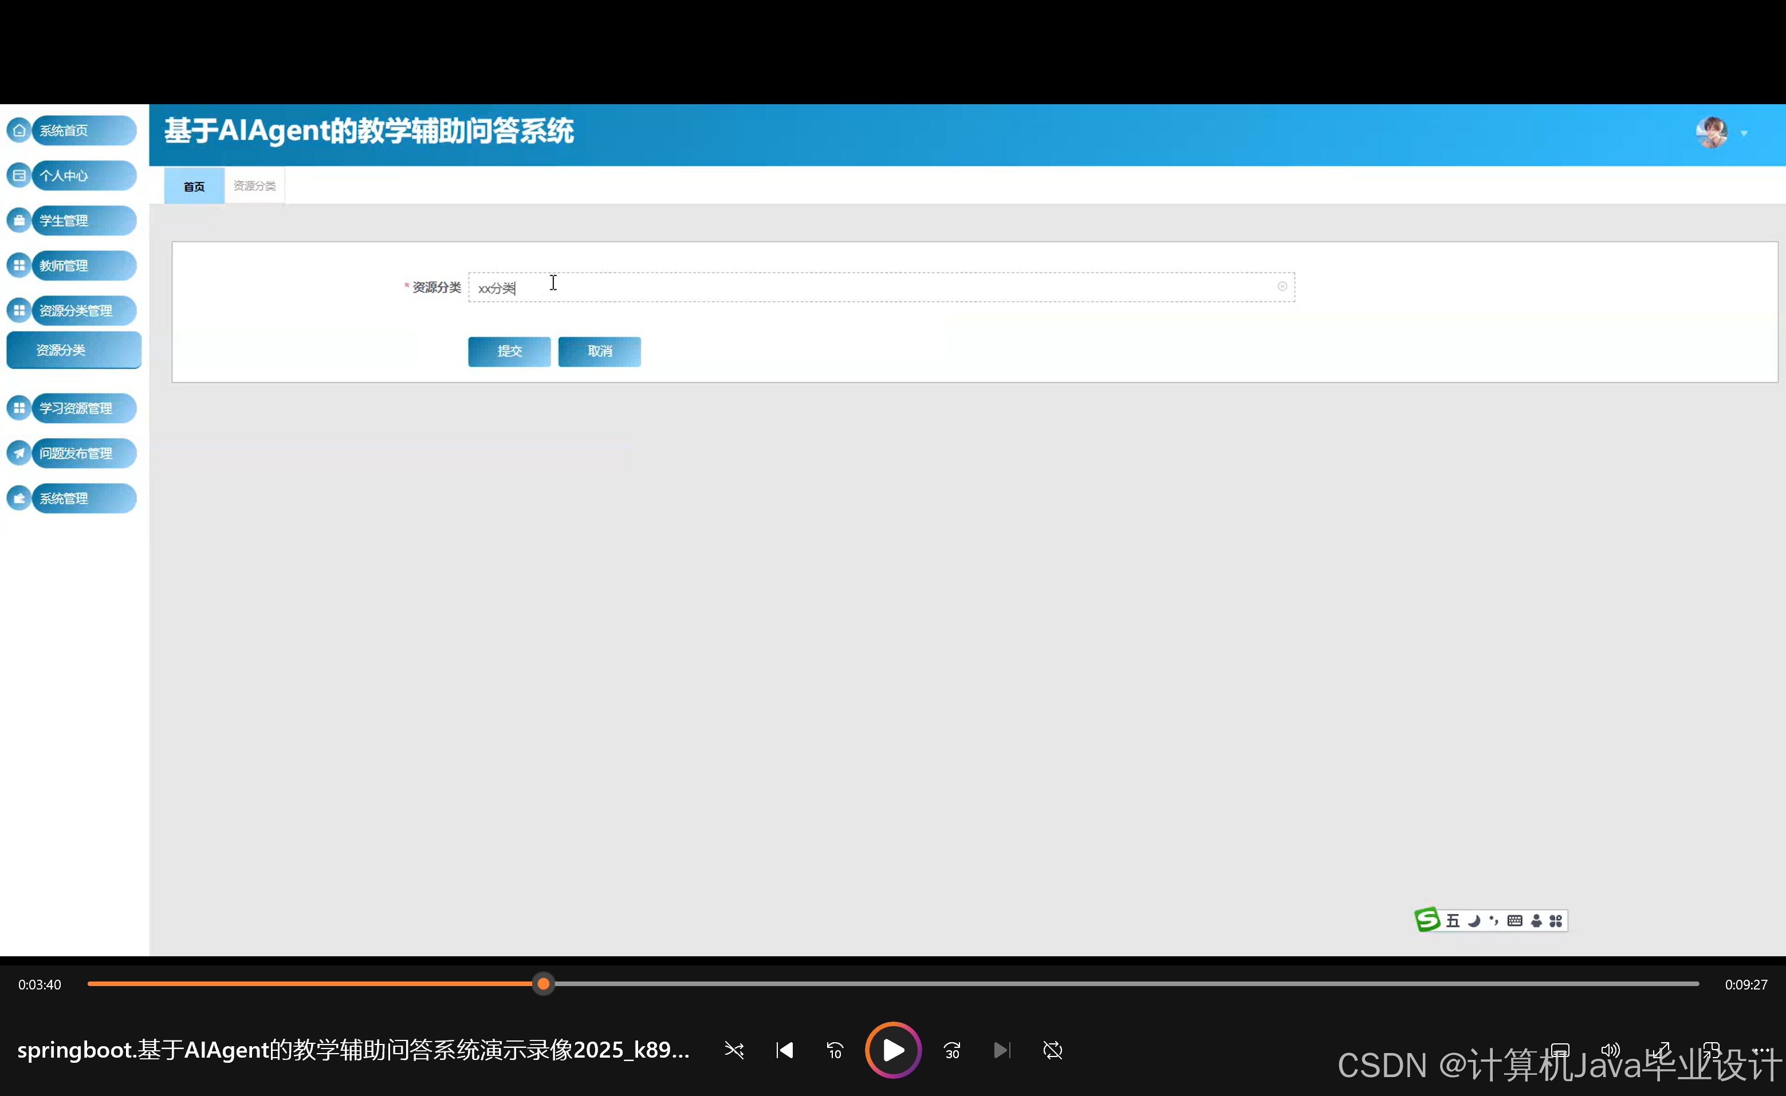Screen dimensions: 1786x1096
Task: Click the Sogou S logo on IME bar
Action: tap(1427, 920)
